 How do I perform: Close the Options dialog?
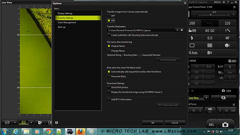point(185,3)
